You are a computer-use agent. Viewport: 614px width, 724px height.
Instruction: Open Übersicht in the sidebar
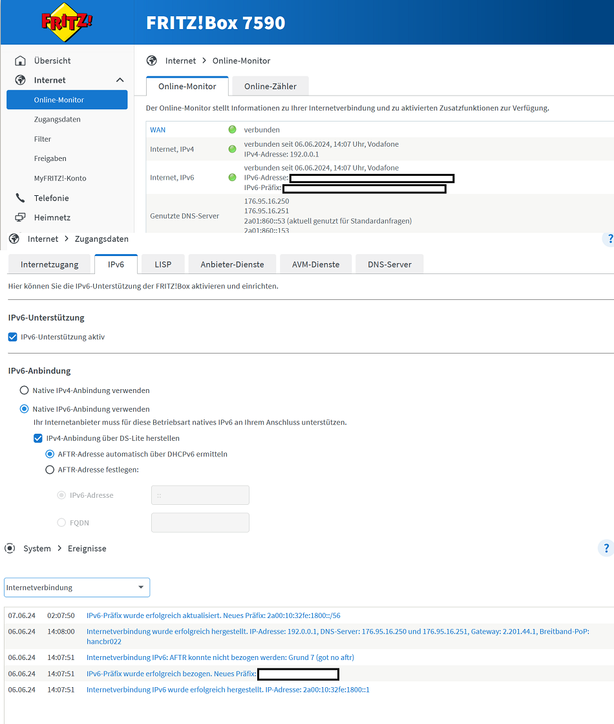click(52, 61)
